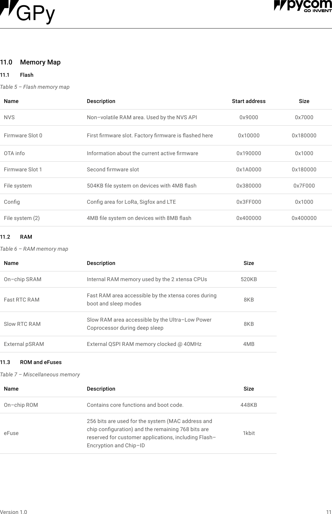Select the NVS row name cell
The height and width of the screenshot is (514, 332).
pos(9,117)
